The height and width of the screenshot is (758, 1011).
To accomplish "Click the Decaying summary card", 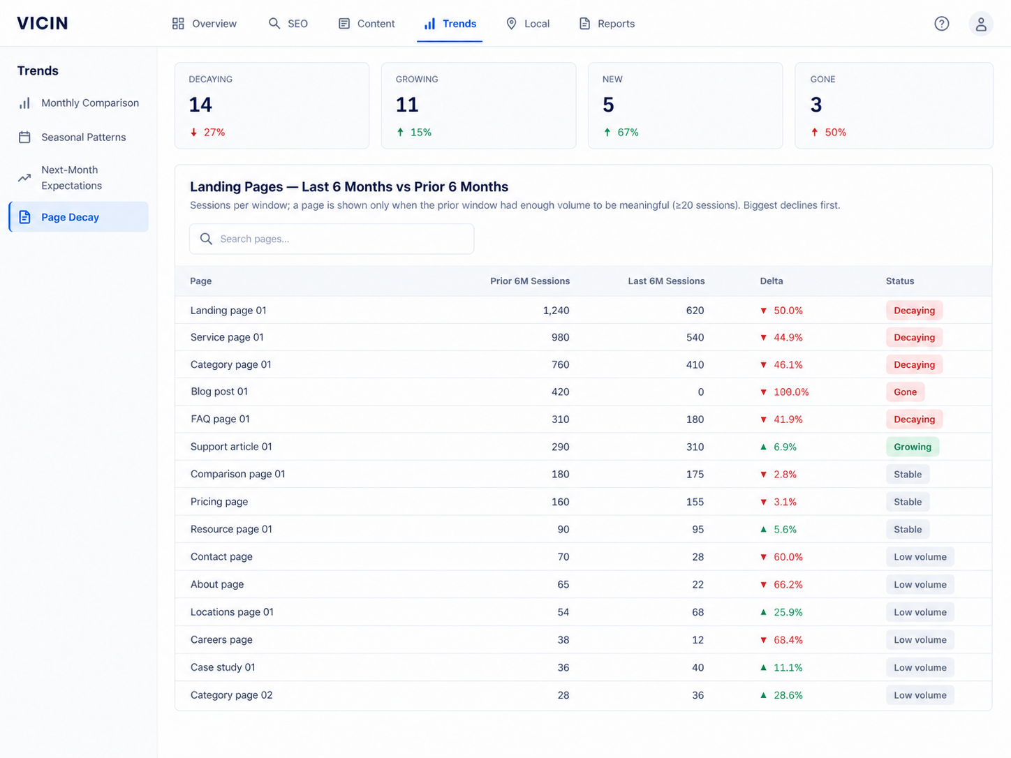I will pos(272,105).
